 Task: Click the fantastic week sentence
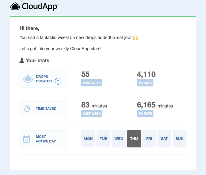click(x=75, y=37)
